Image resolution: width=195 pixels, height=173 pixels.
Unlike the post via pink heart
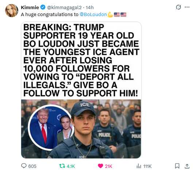coord(100,166)
